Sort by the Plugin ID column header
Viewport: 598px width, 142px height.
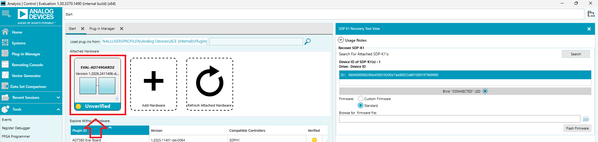point(110,131)
